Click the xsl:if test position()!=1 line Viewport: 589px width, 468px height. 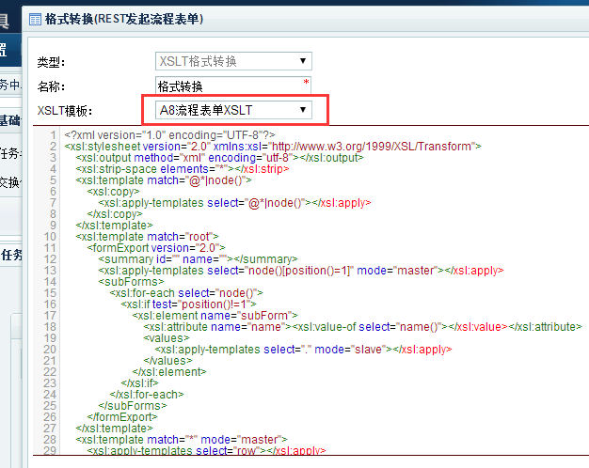coord(188,304)
